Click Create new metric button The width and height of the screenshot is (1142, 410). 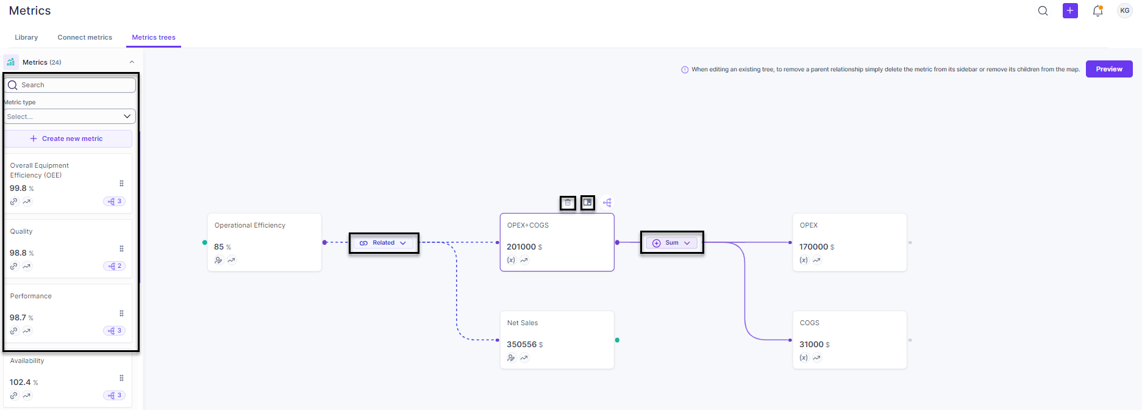click(x=68, y=138)
